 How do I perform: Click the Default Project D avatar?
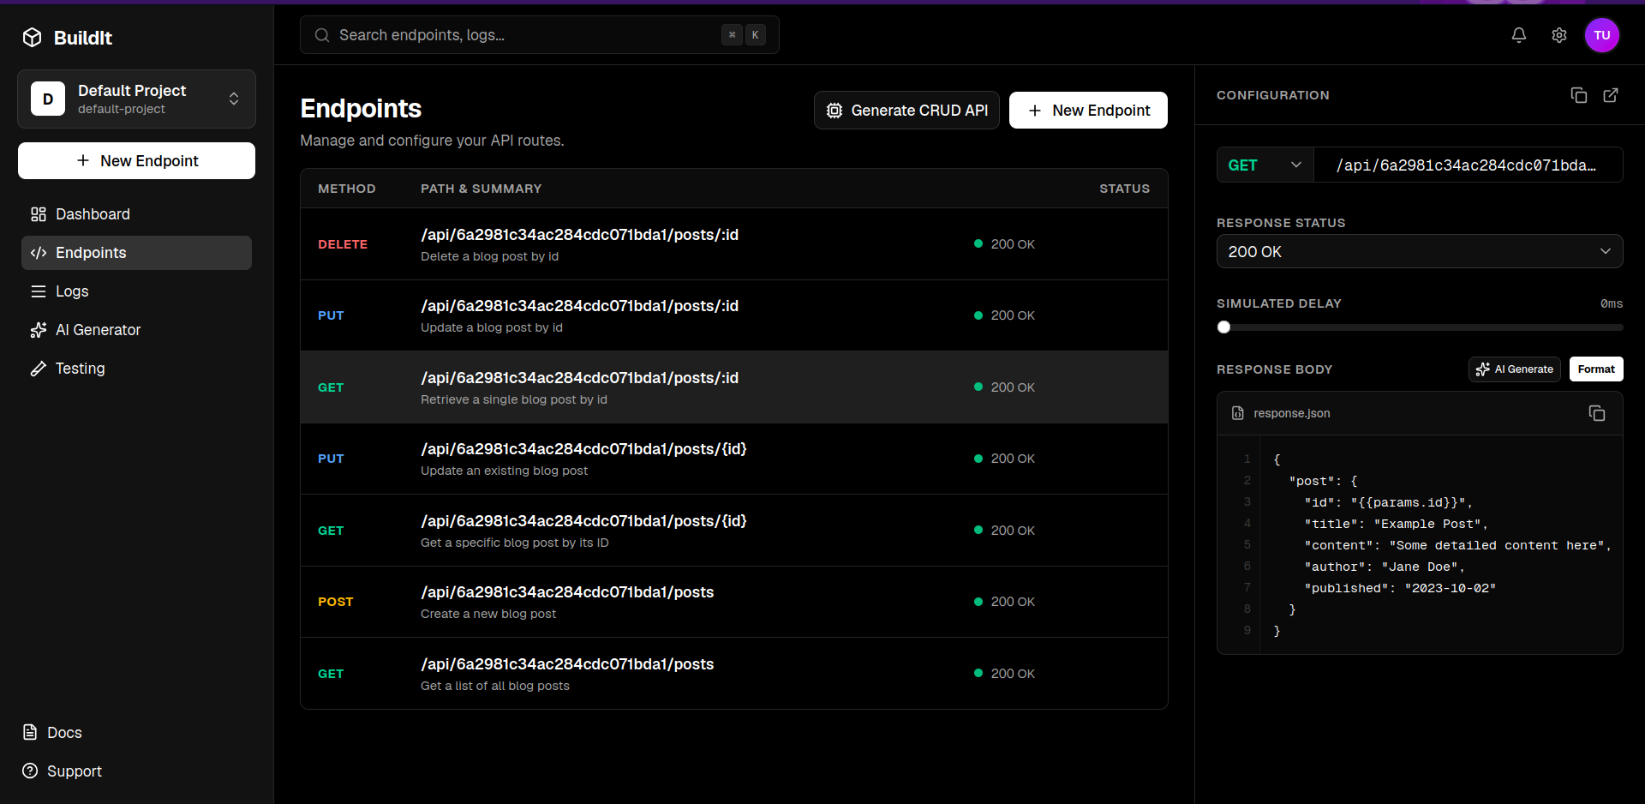[x=48, y=99]
